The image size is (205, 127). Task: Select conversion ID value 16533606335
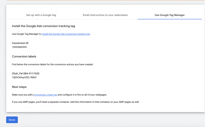point(19,47)
